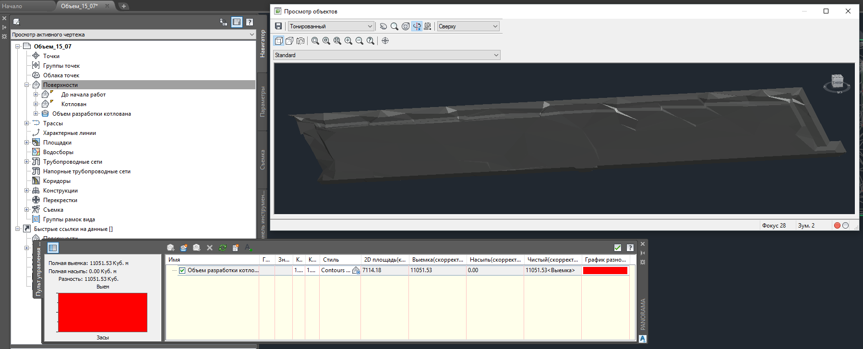Toggle the summary panel icon in volumes dashboard

tap(53, 248)
